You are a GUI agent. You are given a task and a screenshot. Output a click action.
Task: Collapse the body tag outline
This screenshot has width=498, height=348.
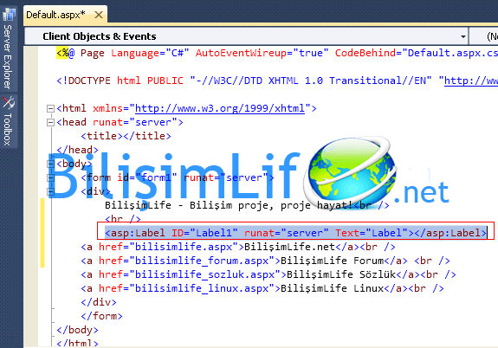50,164
